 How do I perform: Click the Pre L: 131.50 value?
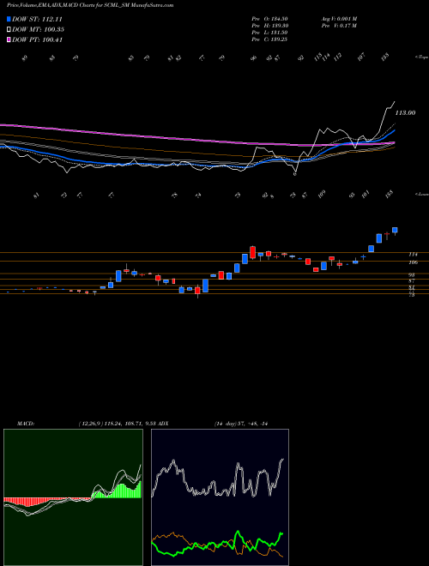(269, 33)
